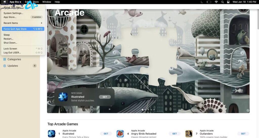Open the Help menu
Image resolution: width=259 pixels, height=138 pixels.
[57, 2]
